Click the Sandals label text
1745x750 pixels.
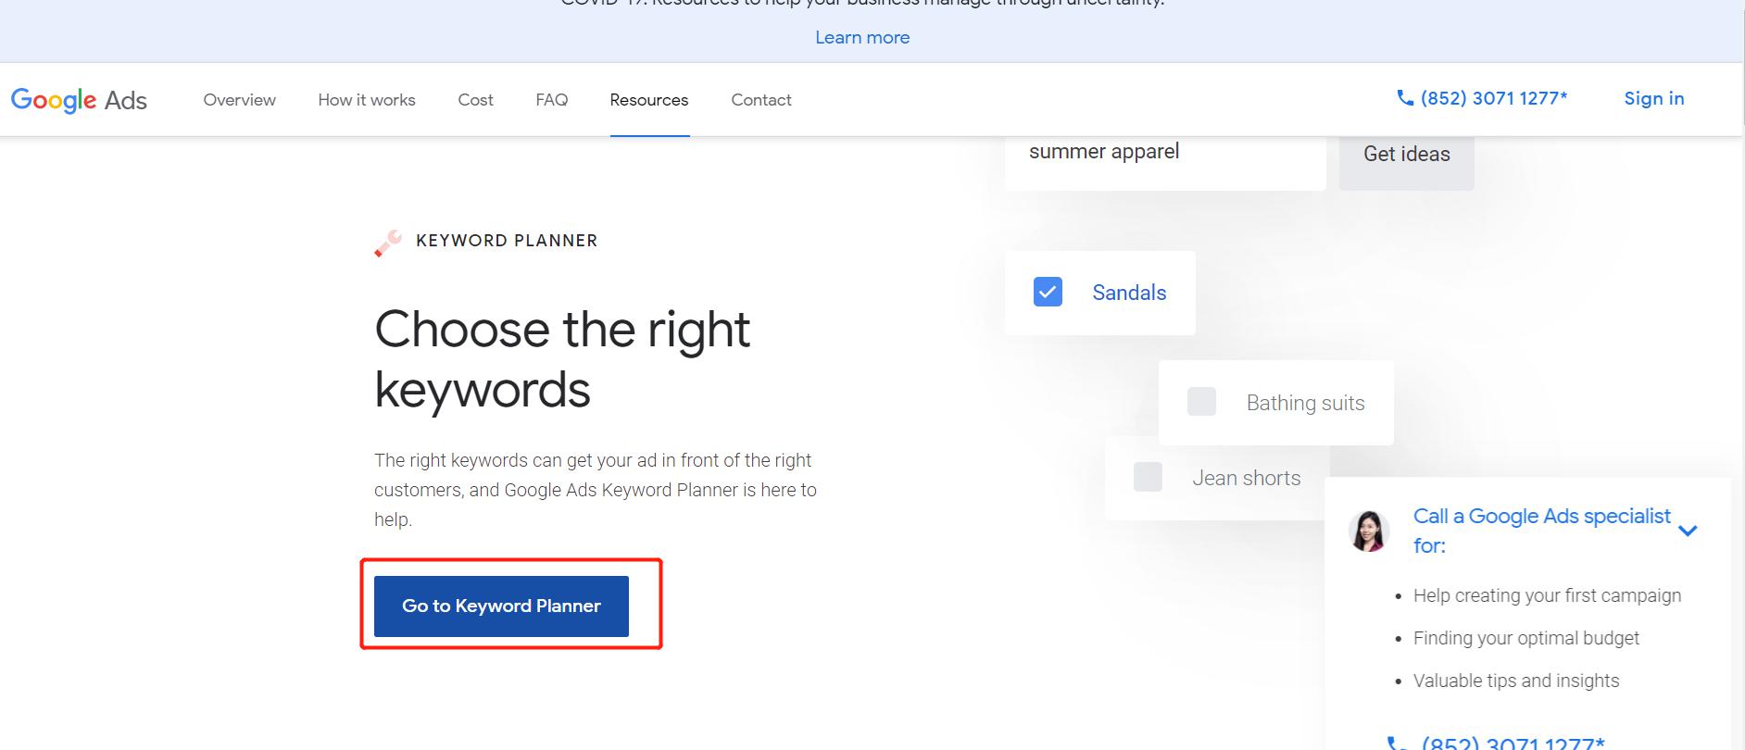1129,293
